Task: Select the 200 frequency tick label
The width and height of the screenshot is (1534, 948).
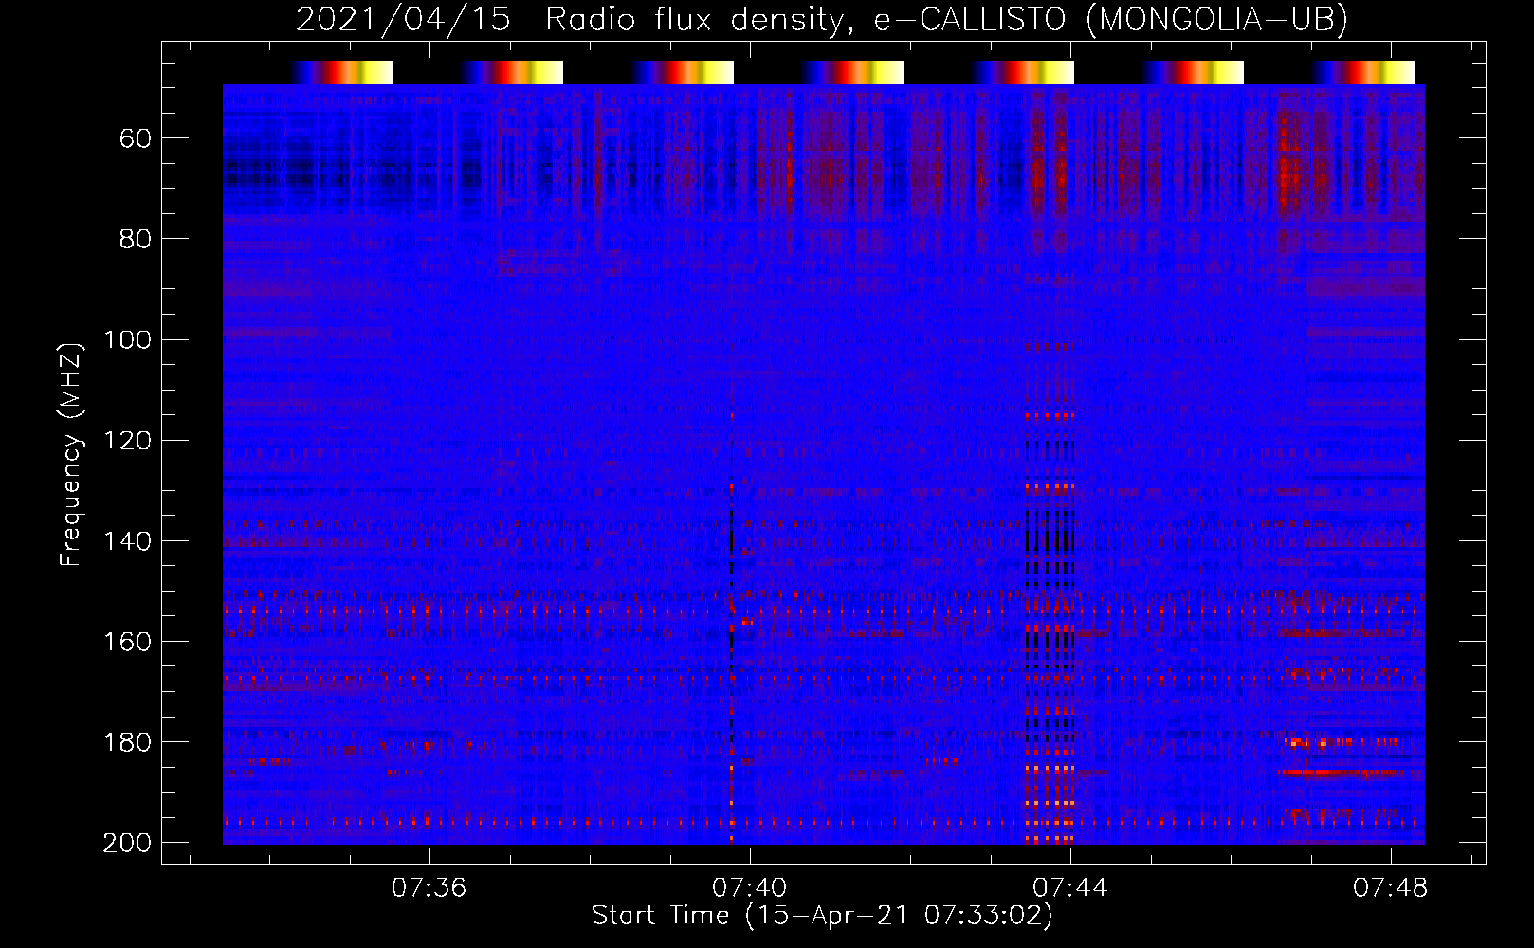Action: [x=127, y=843]
